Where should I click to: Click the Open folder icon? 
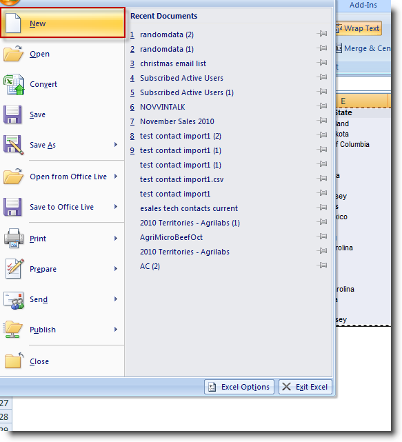13,54
